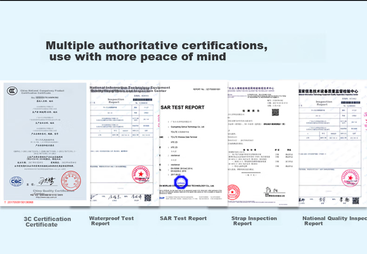Image resolution: width=367 pixels, height=254 pixels.
Task: Click the CQC logo on the 3C certificate
Action: click(x=16, y=182)
